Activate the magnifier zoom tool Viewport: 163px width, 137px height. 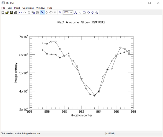pyautogui.click(x=60, y=13)
